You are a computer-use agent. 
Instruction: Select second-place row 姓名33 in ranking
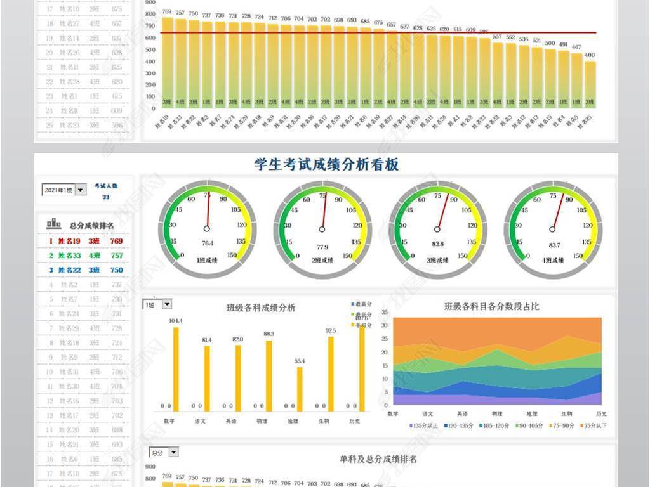[83, 256]
